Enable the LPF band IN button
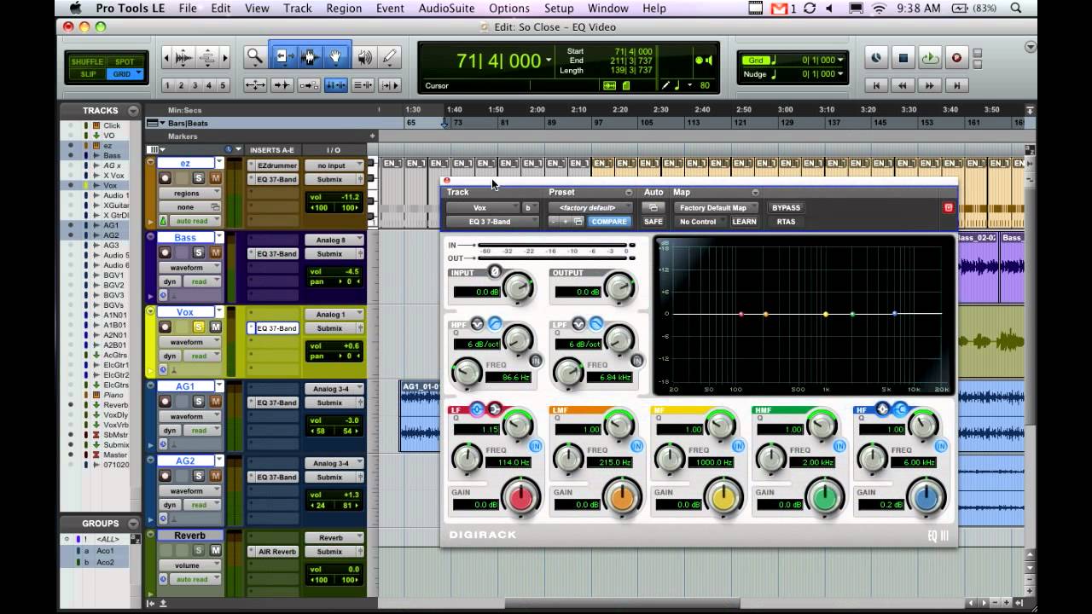The width and height of the screenshot is (1092, 614). coord(637,361)
